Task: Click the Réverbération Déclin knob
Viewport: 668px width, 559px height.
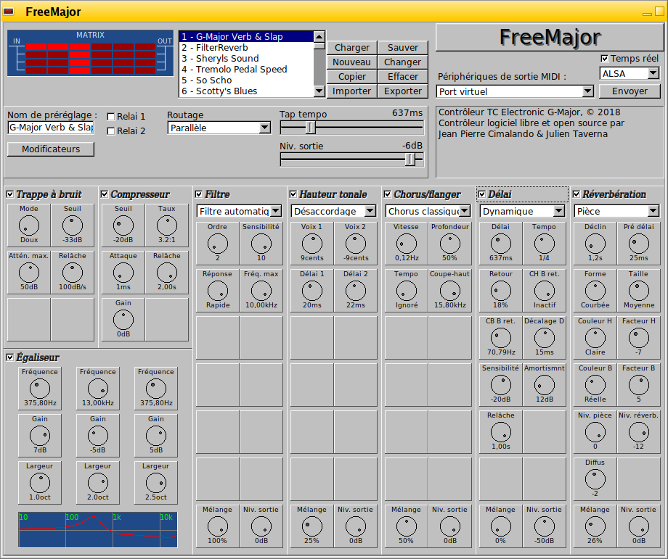Action: pos(595,244)
